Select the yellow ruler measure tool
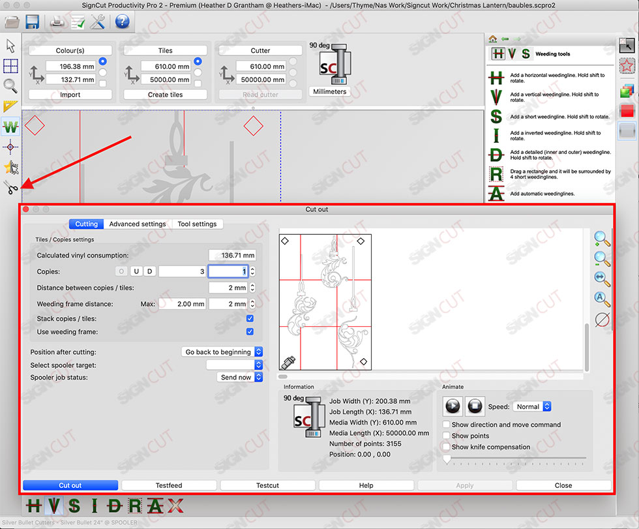This screenshot has height=529, width=639. pos(10,106)
